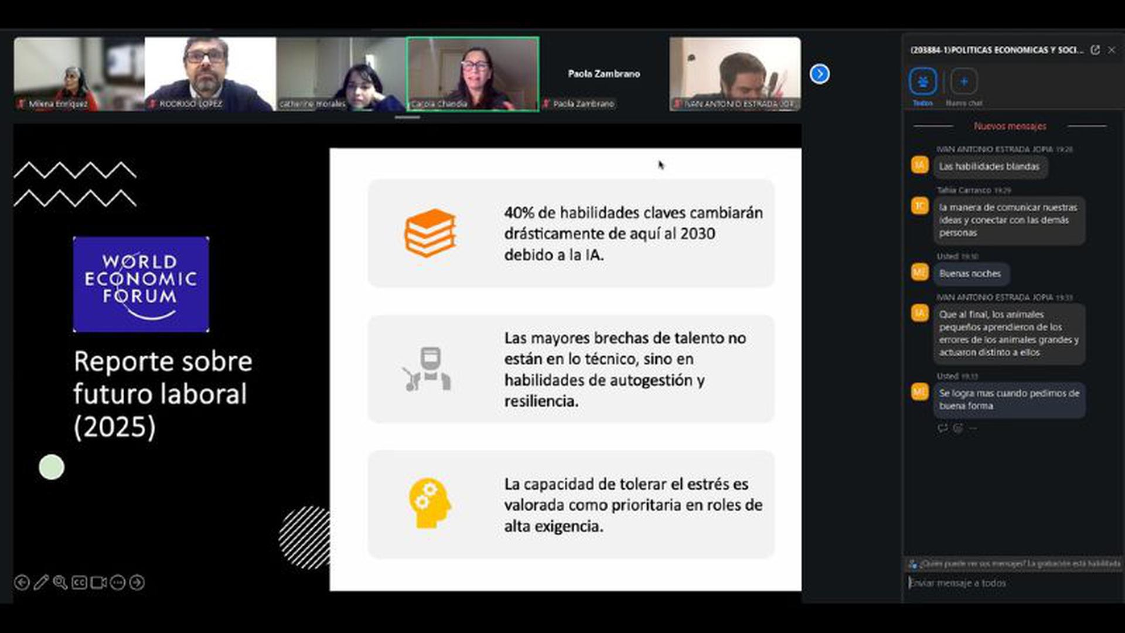Open more slideshow options (three dots)
The width and height of the screenshot is (1125, 633).
(x=117, y=582)
